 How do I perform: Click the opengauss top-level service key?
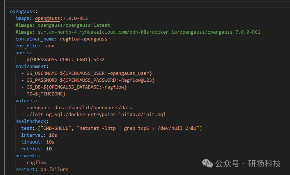(x=22, y=12)
